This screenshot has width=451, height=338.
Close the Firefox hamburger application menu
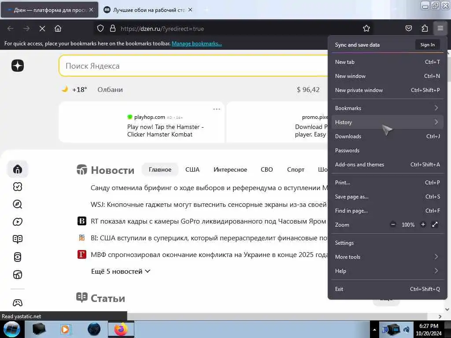(x=440, y=29)
